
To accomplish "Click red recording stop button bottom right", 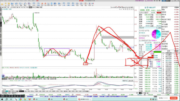I will [x=173, y=98].
